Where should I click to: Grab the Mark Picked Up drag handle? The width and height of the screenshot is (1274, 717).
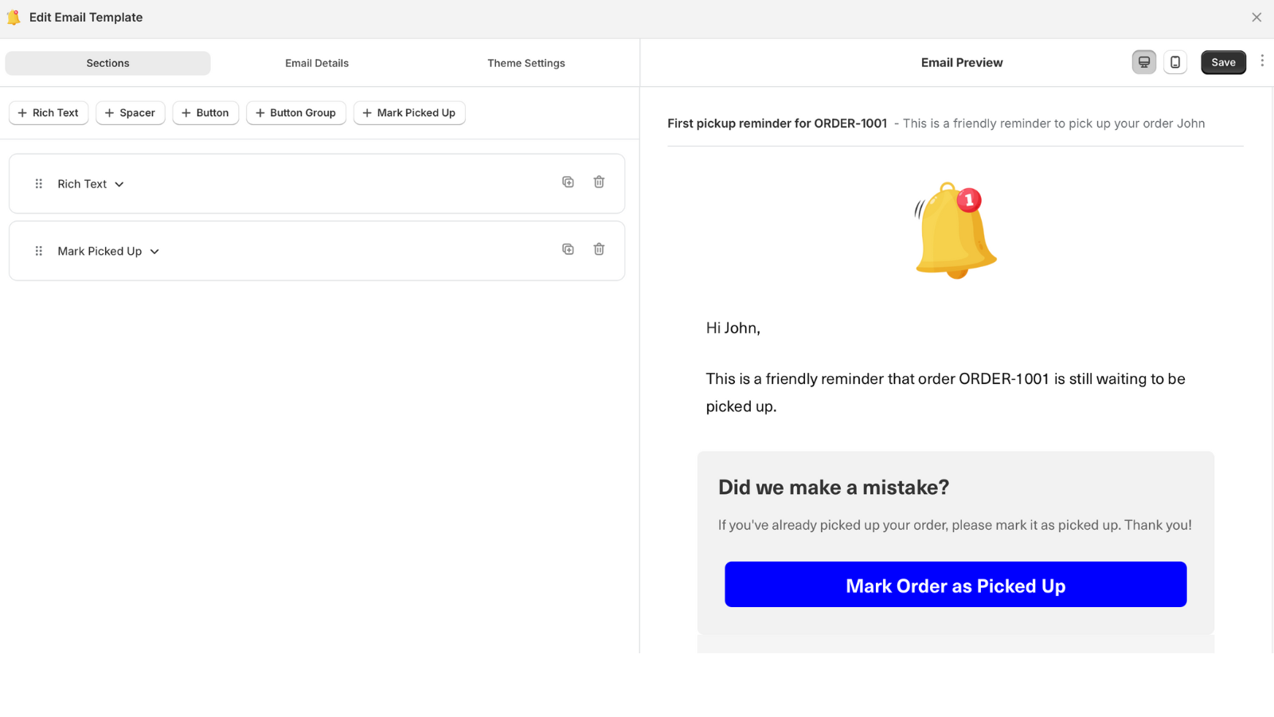(x=37, y=250)
